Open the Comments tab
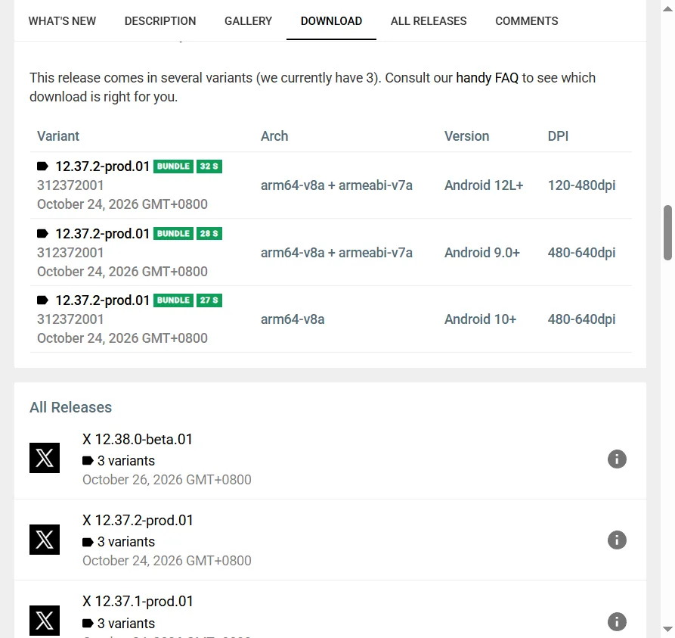Screen dimensions: 675x638 (527, 20)
